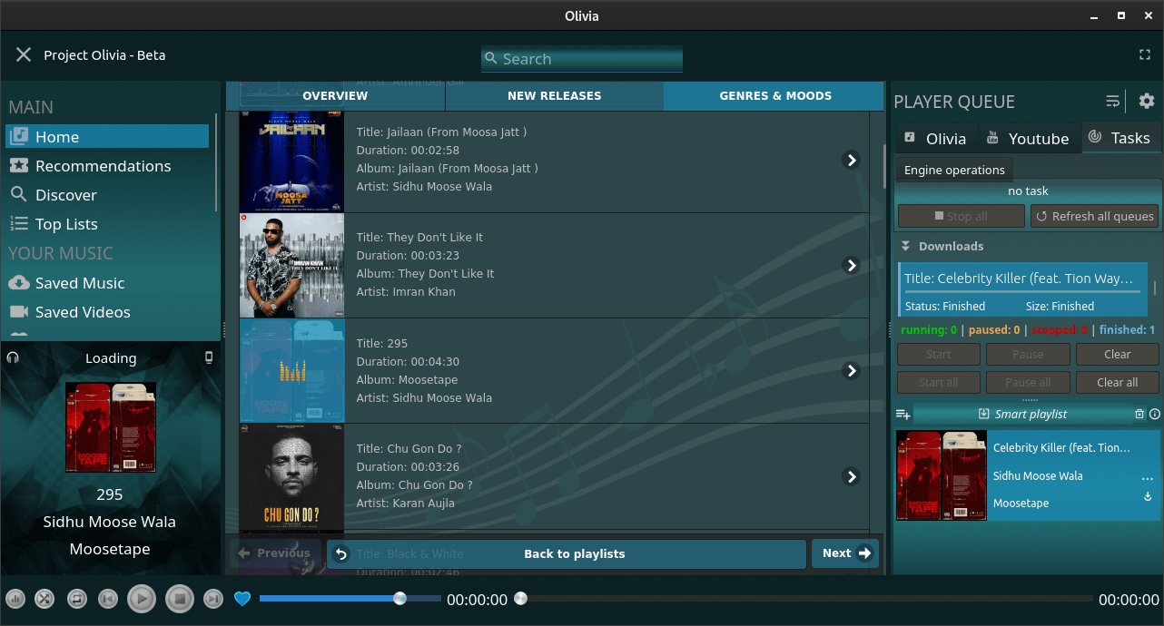
Task: Expand details for the track 295
Action: coord(851,371)
